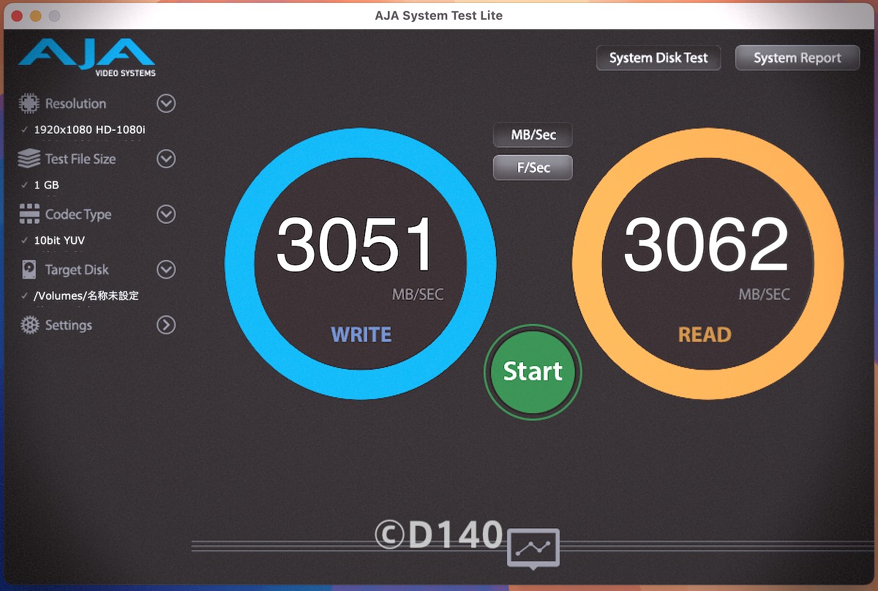Click the Settings gear icon
878x591 pixels.
29,325
